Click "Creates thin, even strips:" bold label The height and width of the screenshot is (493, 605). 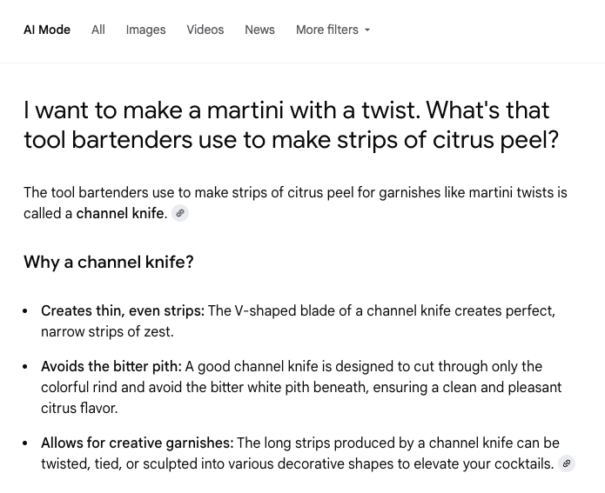(123, 310)
